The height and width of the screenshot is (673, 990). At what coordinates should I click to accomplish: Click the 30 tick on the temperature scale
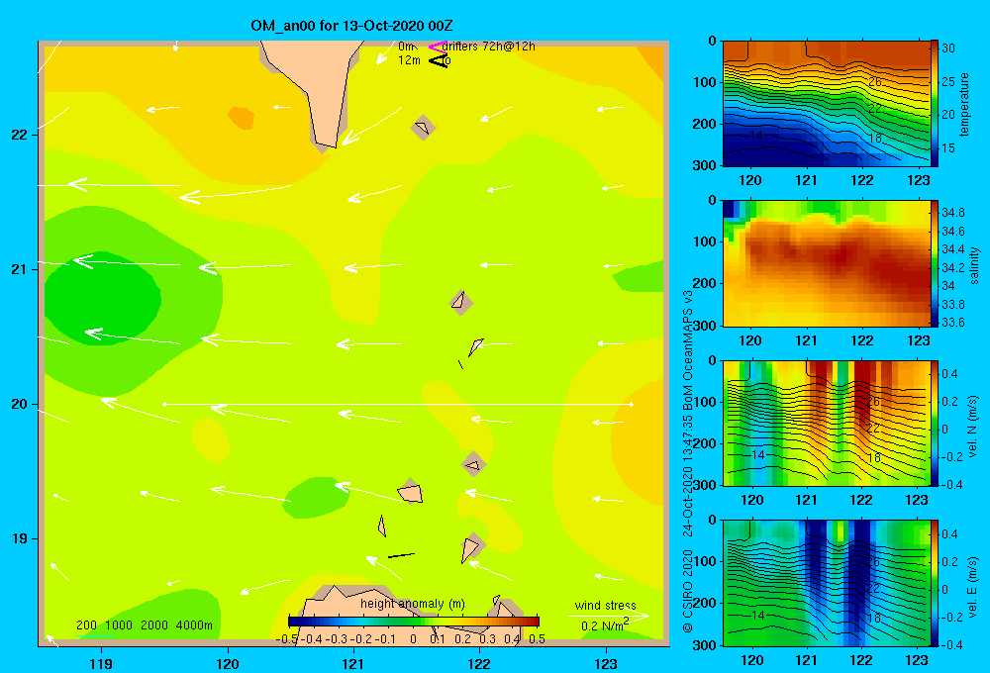click(x=948, y=48)
